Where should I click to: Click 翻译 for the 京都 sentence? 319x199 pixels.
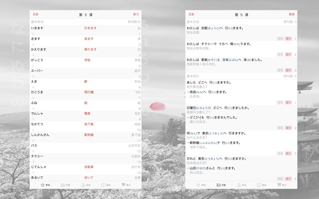point(288,39)
